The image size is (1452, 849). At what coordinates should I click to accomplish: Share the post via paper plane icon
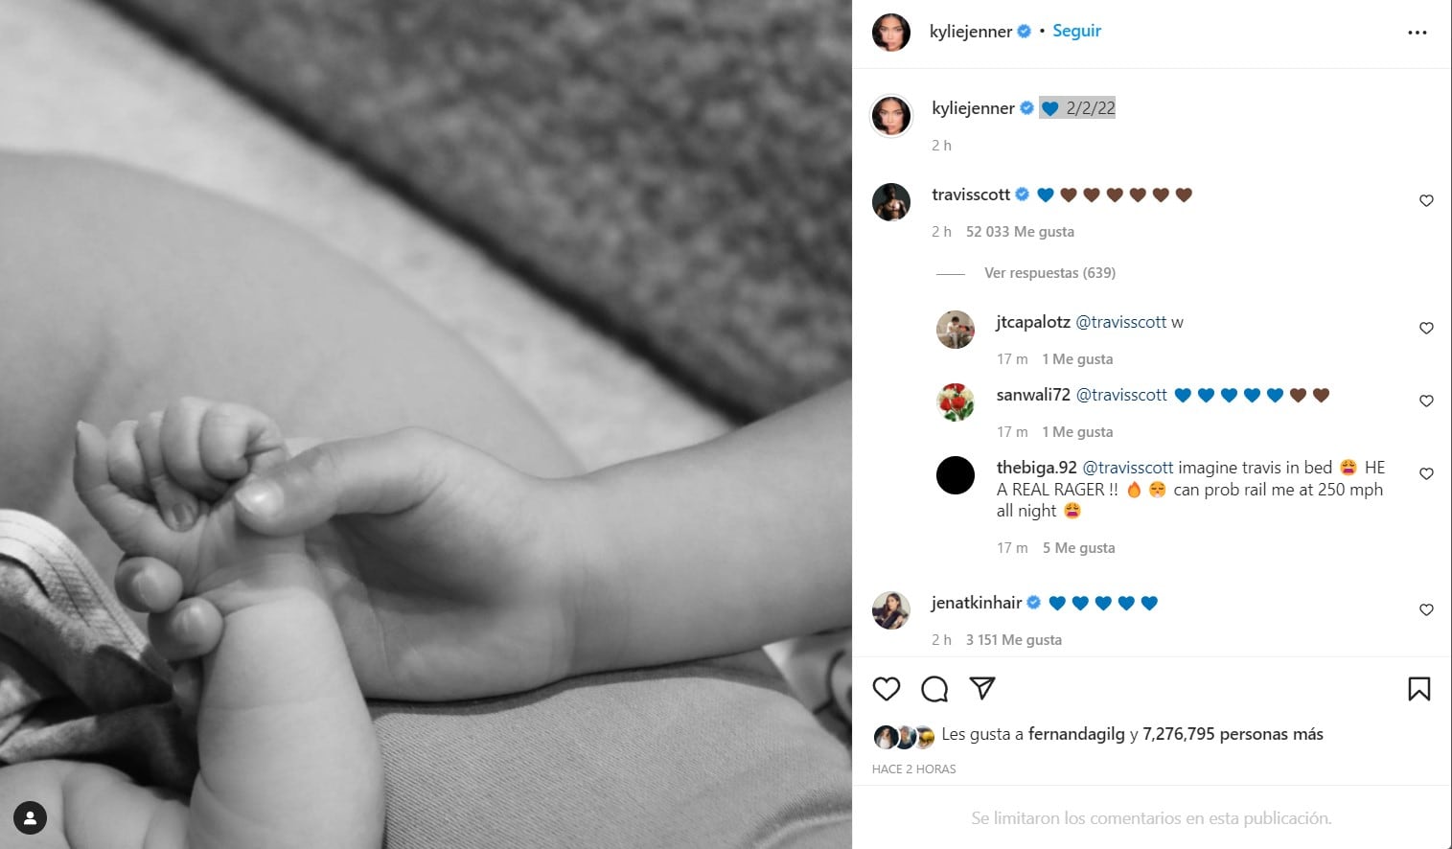pyautogui.click(x=982, y=688)
